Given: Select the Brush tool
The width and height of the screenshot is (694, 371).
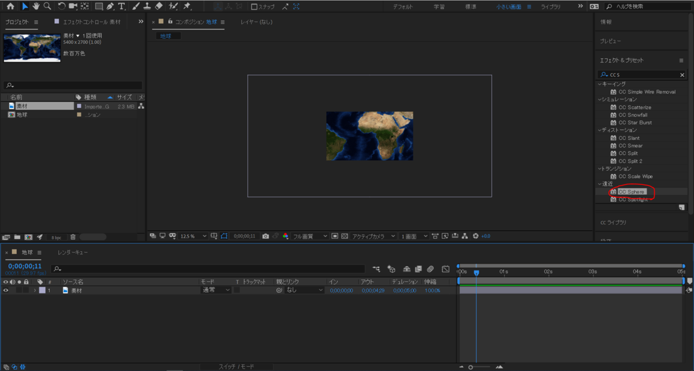Looking at the screenshot, I should point(136,6).
